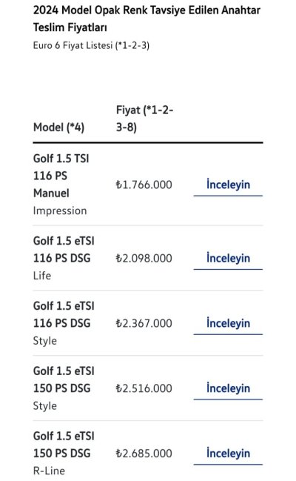296x481 pixels.
Task: Open the İnceleyin link for Golf Life
Action: pyautogui.click(x=228, y=259)
